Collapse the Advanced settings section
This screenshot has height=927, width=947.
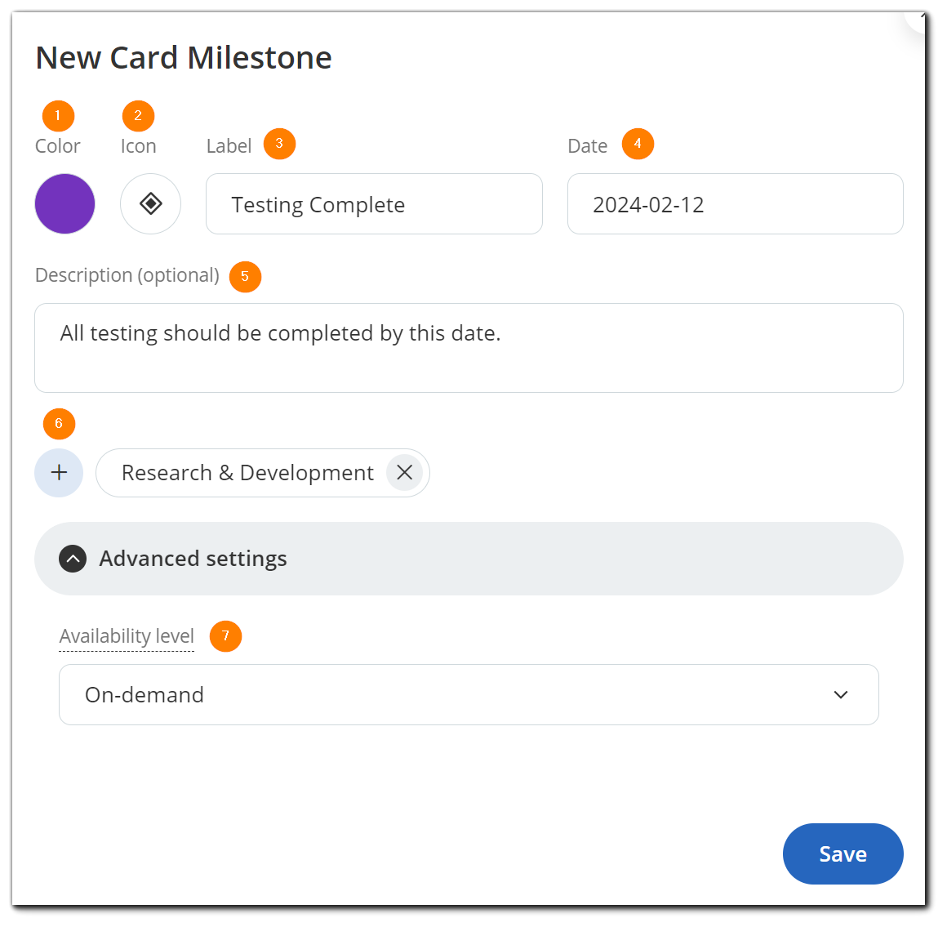coord(72,559)
